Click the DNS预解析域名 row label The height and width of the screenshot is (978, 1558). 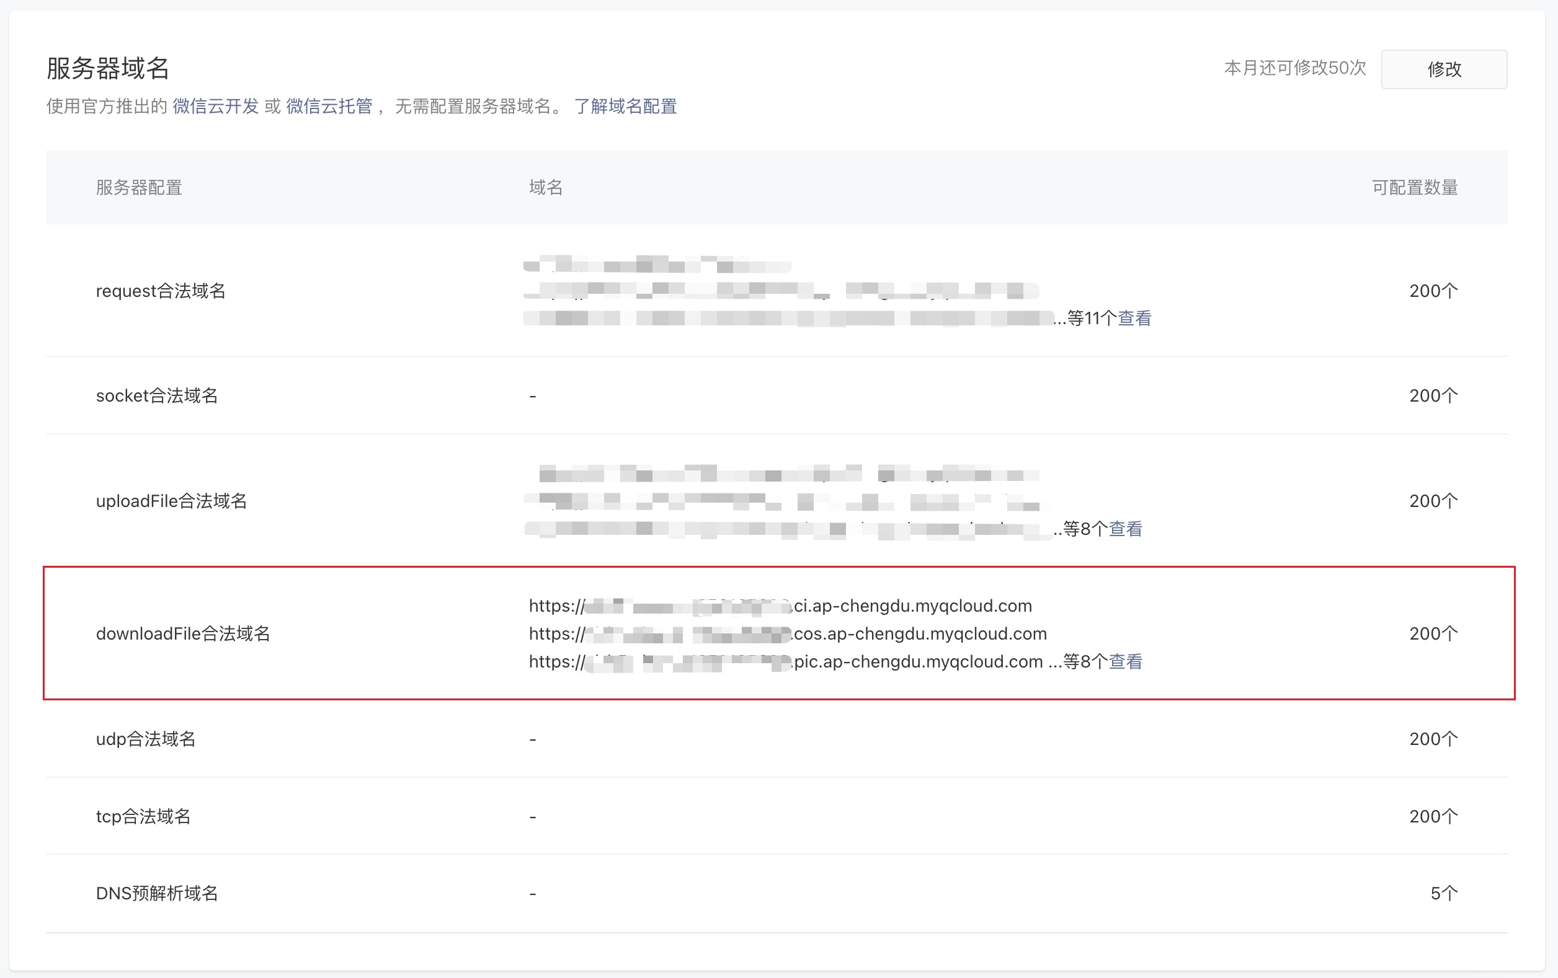point(157,893)
